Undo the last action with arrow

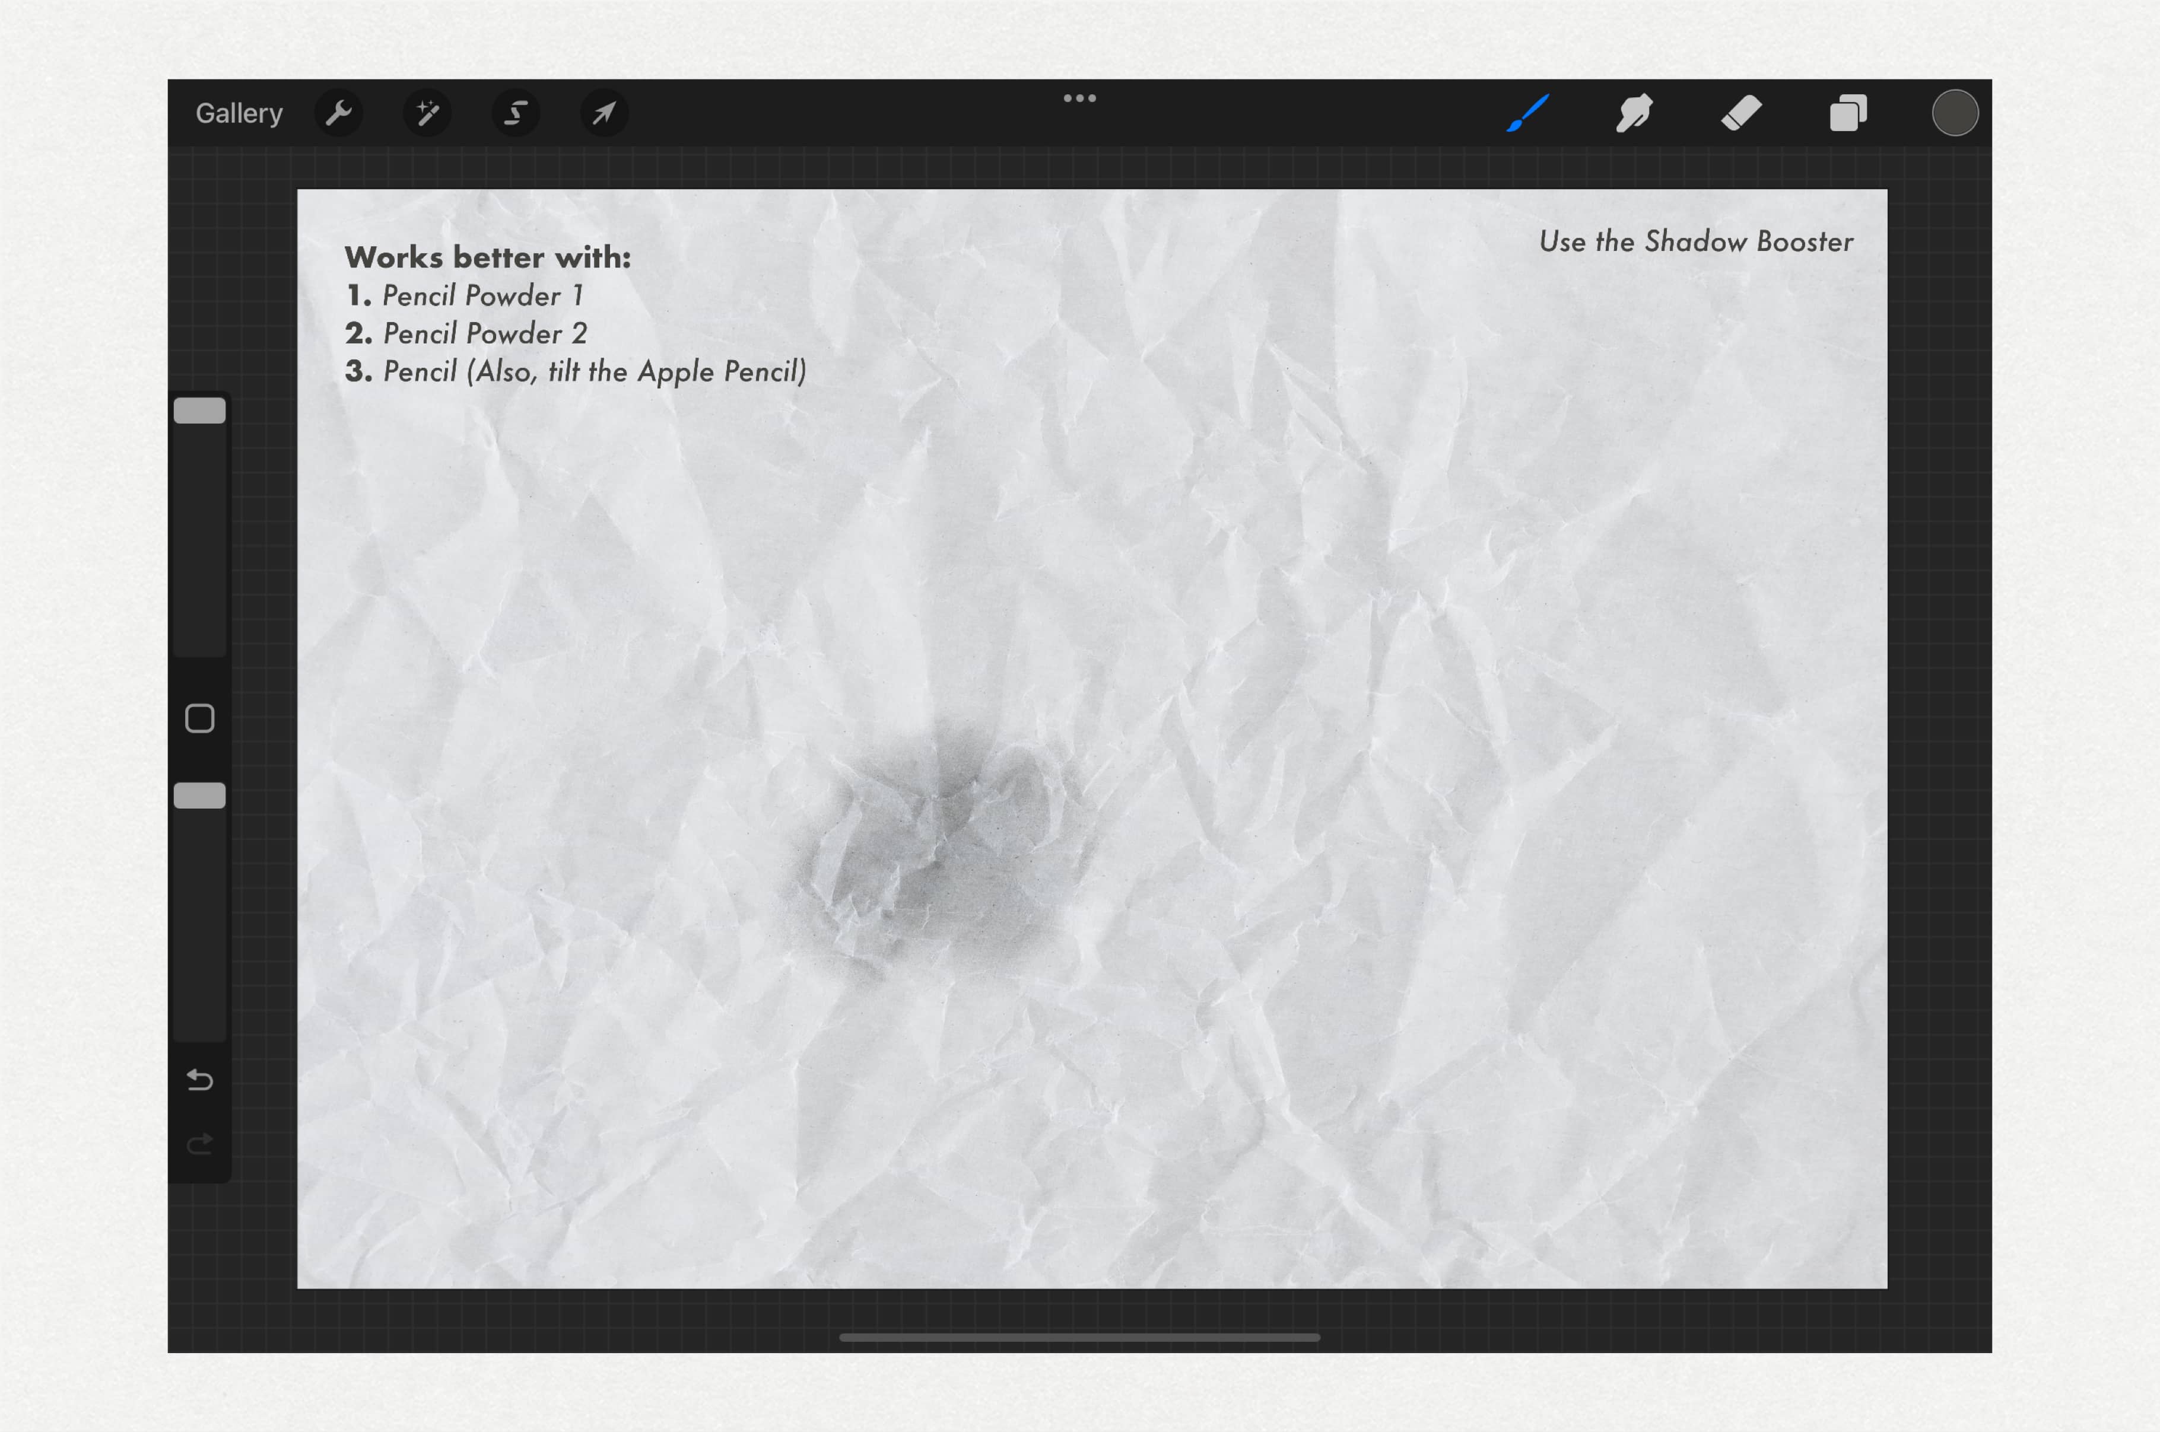tap(199, 1080)
